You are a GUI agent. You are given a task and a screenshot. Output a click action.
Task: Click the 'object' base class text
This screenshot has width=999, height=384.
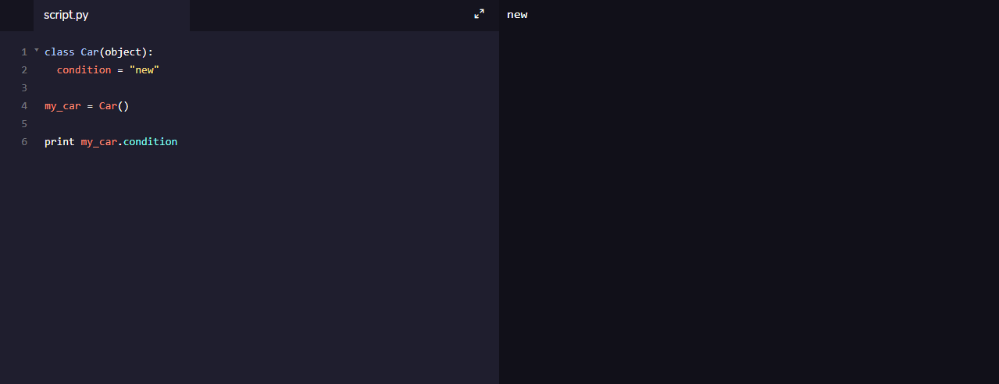(123, 52)
